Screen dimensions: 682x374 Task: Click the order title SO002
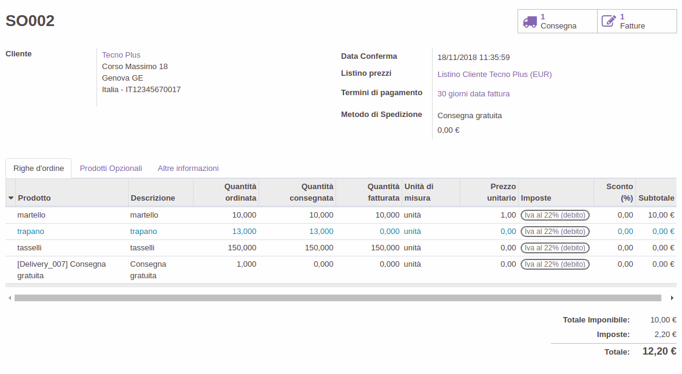[x=30, y=21]
